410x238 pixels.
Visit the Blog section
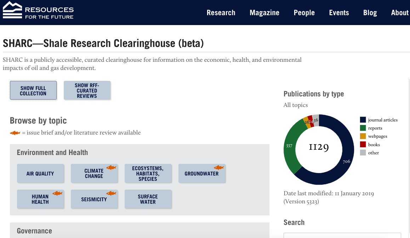(x=370, y=13)
